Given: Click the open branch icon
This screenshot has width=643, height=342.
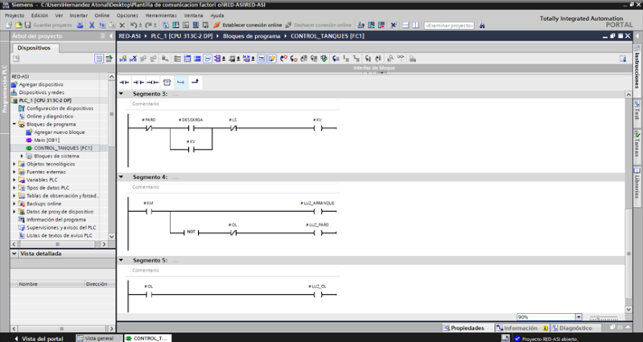Looking at the screenshot, I should (181, 82).
